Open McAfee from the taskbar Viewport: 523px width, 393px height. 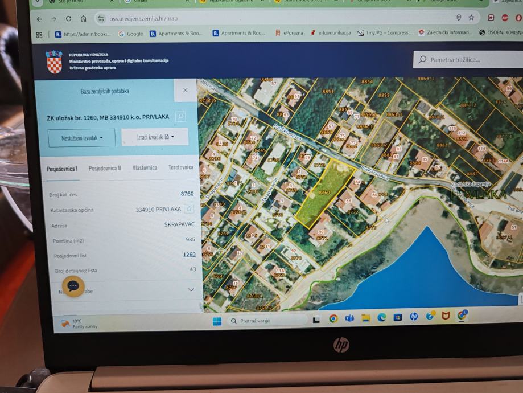[x=446, y=315]
